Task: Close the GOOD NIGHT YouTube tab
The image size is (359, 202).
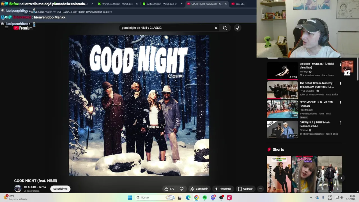Action: [x=226, y=4]
